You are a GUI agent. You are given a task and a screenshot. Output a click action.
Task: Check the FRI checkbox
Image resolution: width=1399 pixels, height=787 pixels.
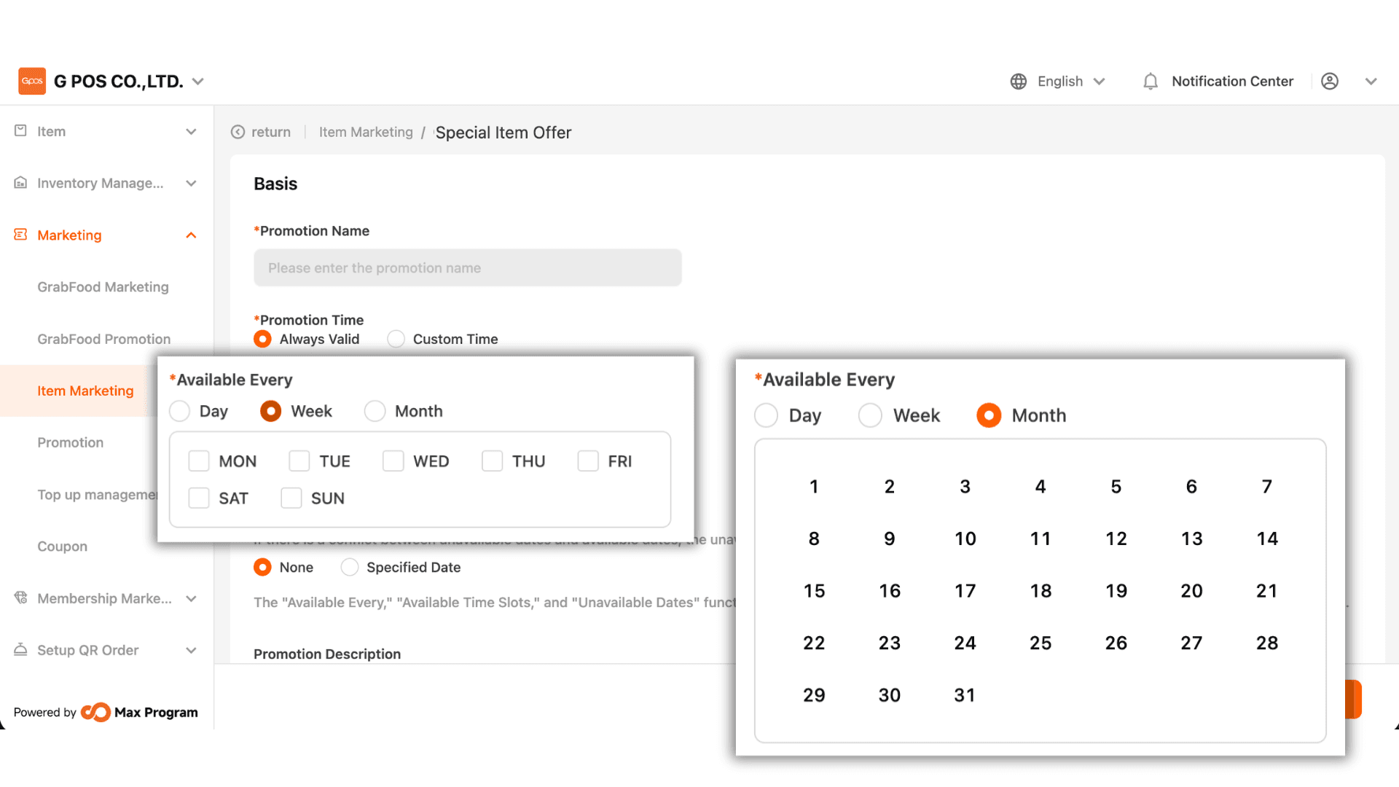[x=588, y=461]
